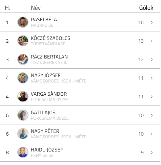Sort by the Gólok column header
This screenshot has height=165, width=161.
[x=146, y=8]
